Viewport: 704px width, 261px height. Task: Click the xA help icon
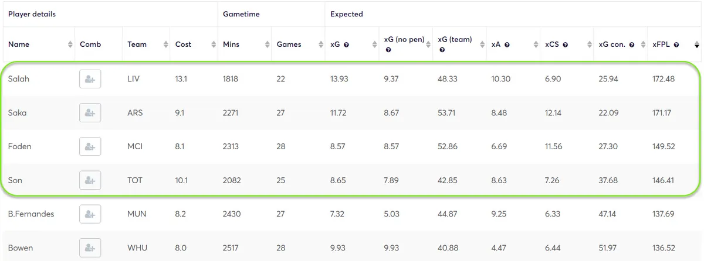tap(507, 44)
